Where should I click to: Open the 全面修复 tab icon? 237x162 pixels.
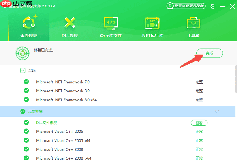[x=30, y=22]
